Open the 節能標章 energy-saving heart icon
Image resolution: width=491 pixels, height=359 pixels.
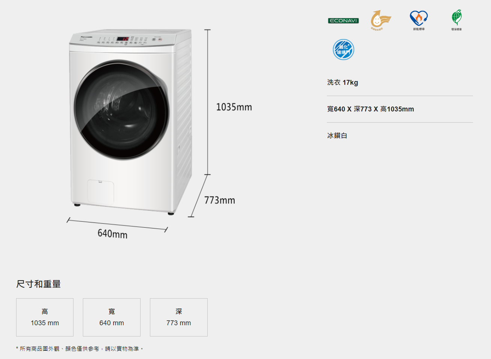click(x=419, y=20)
